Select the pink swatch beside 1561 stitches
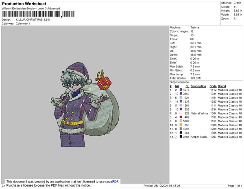This screenshot has width=244, height=189. [x=181, y=105]
